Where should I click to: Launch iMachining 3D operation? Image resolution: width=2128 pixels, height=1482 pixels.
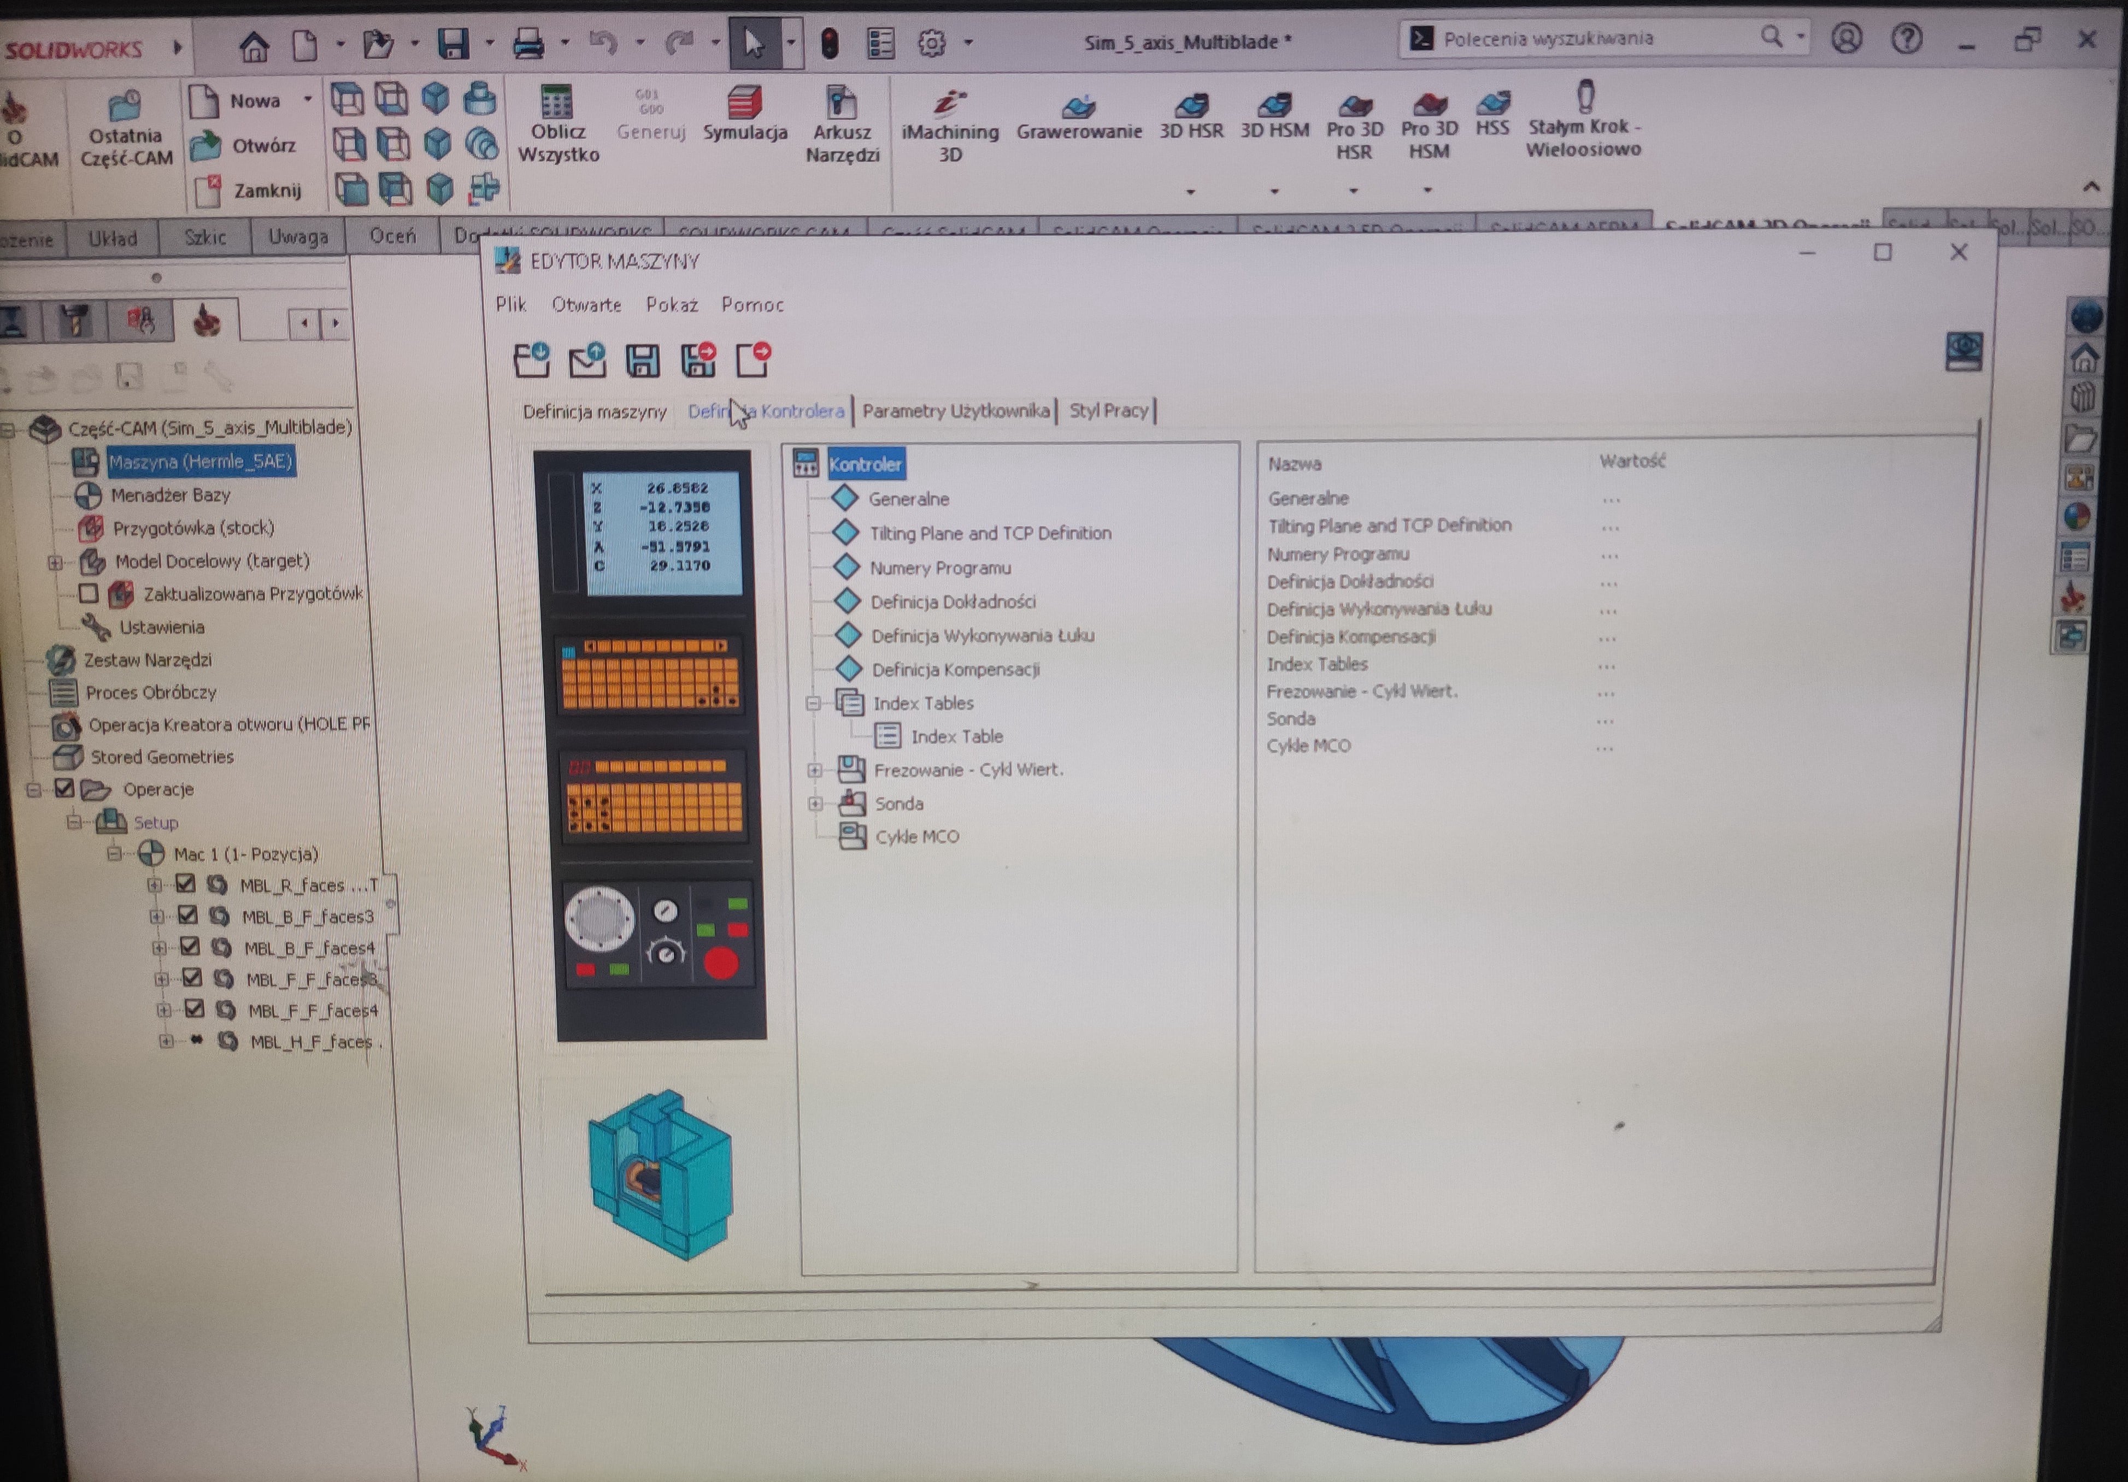949,102
